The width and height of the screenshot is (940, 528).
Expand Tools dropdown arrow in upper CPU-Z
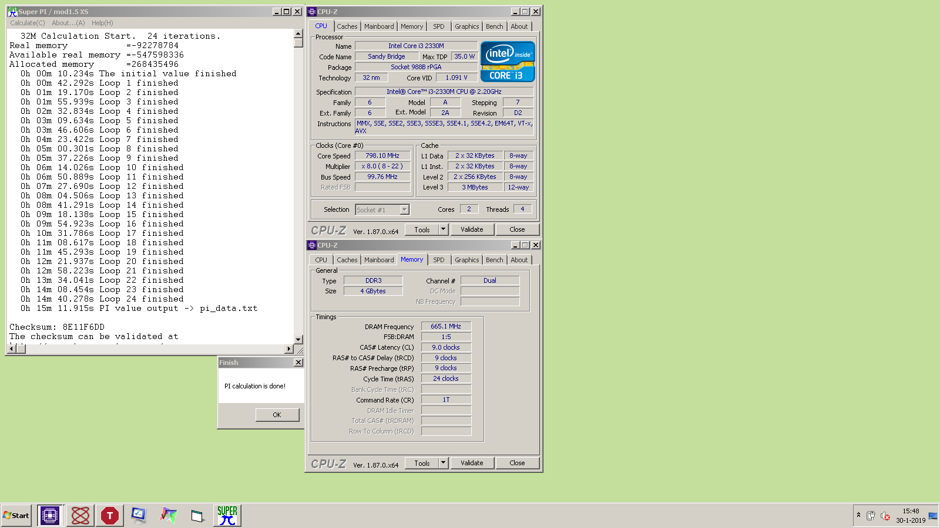click(x=444, y=229)
